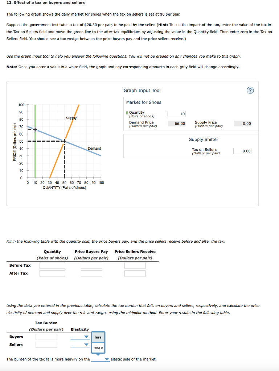Click the Quantity field showing 10
Screen dimensions: 279x371
click(x=177, y=114)
